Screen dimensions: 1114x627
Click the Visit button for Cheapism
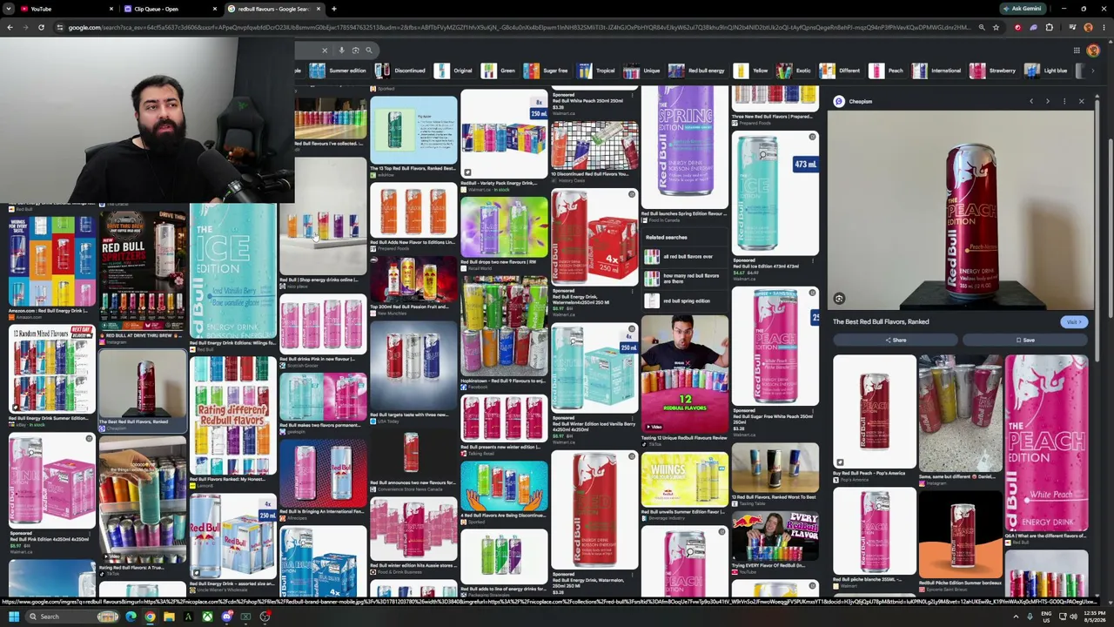[x=1073, y=322]
